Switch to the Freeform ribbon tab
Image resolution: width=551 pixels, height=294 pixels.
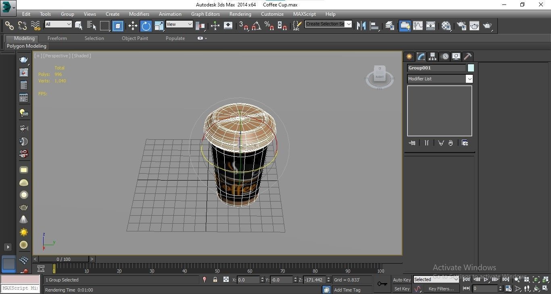tap(57, 38)
